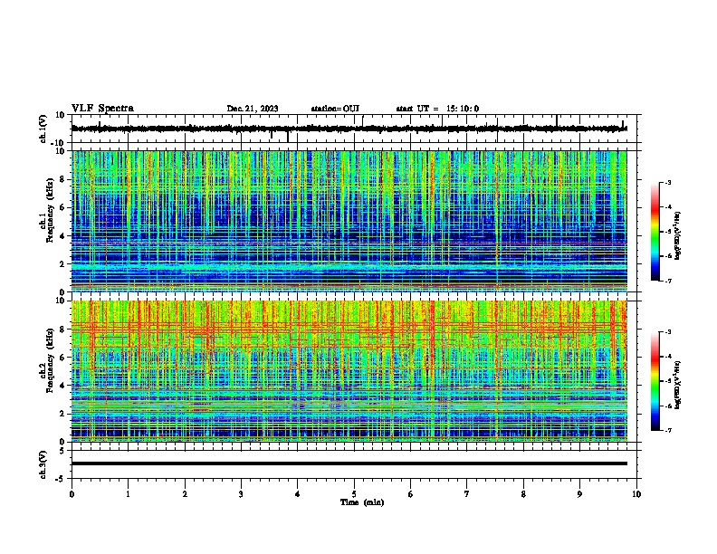Viewport: 717px width, 554px height.
Task: Click the -3 value atop ch.1 color bar
Action: coord(668,182)
